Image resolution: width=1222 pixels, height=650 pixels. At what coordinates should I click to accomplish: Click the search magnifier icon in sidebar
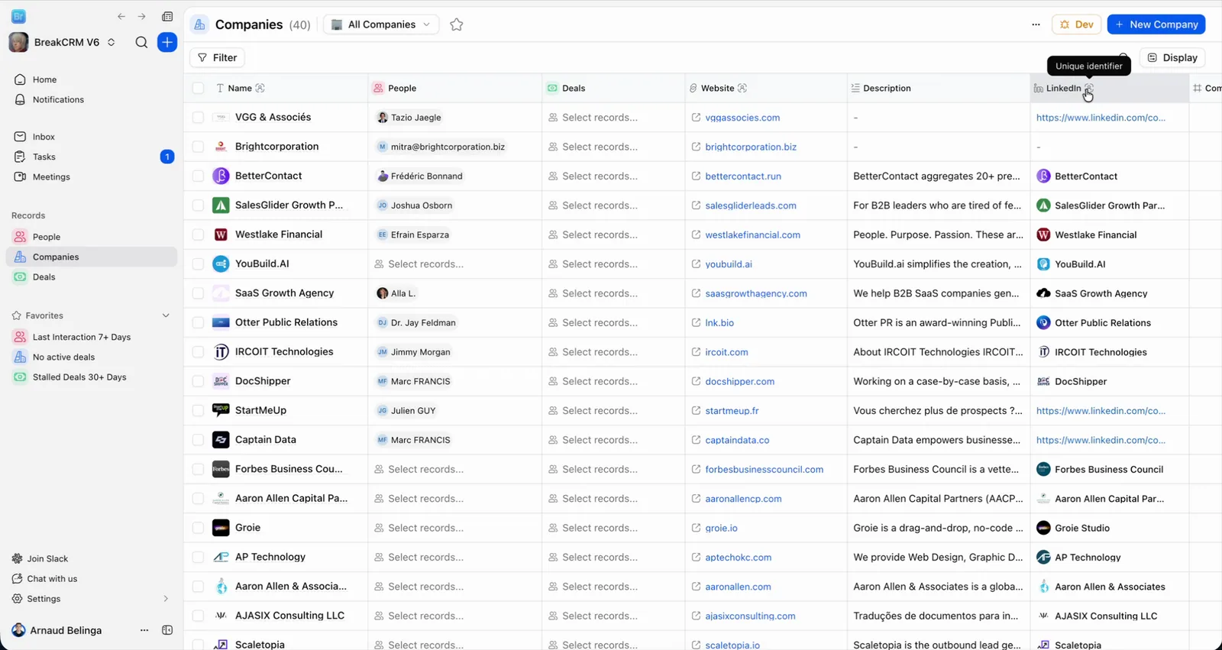(x=141, y=42)
